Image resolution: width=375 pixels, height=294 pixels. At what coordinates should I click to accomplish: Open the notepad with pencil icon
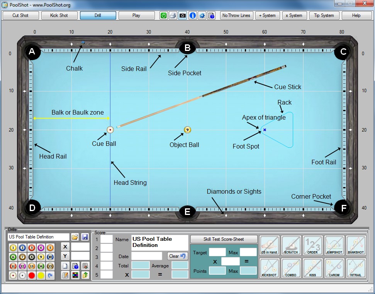[65, 275]
